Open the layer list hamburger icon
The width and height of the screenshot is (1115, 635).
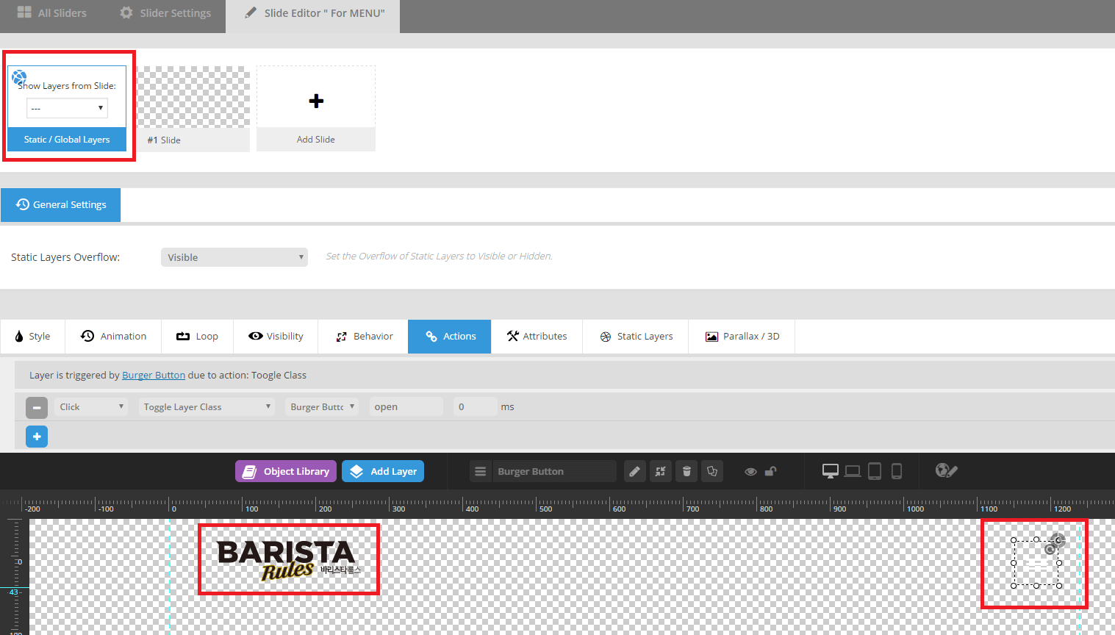point(481,472)
